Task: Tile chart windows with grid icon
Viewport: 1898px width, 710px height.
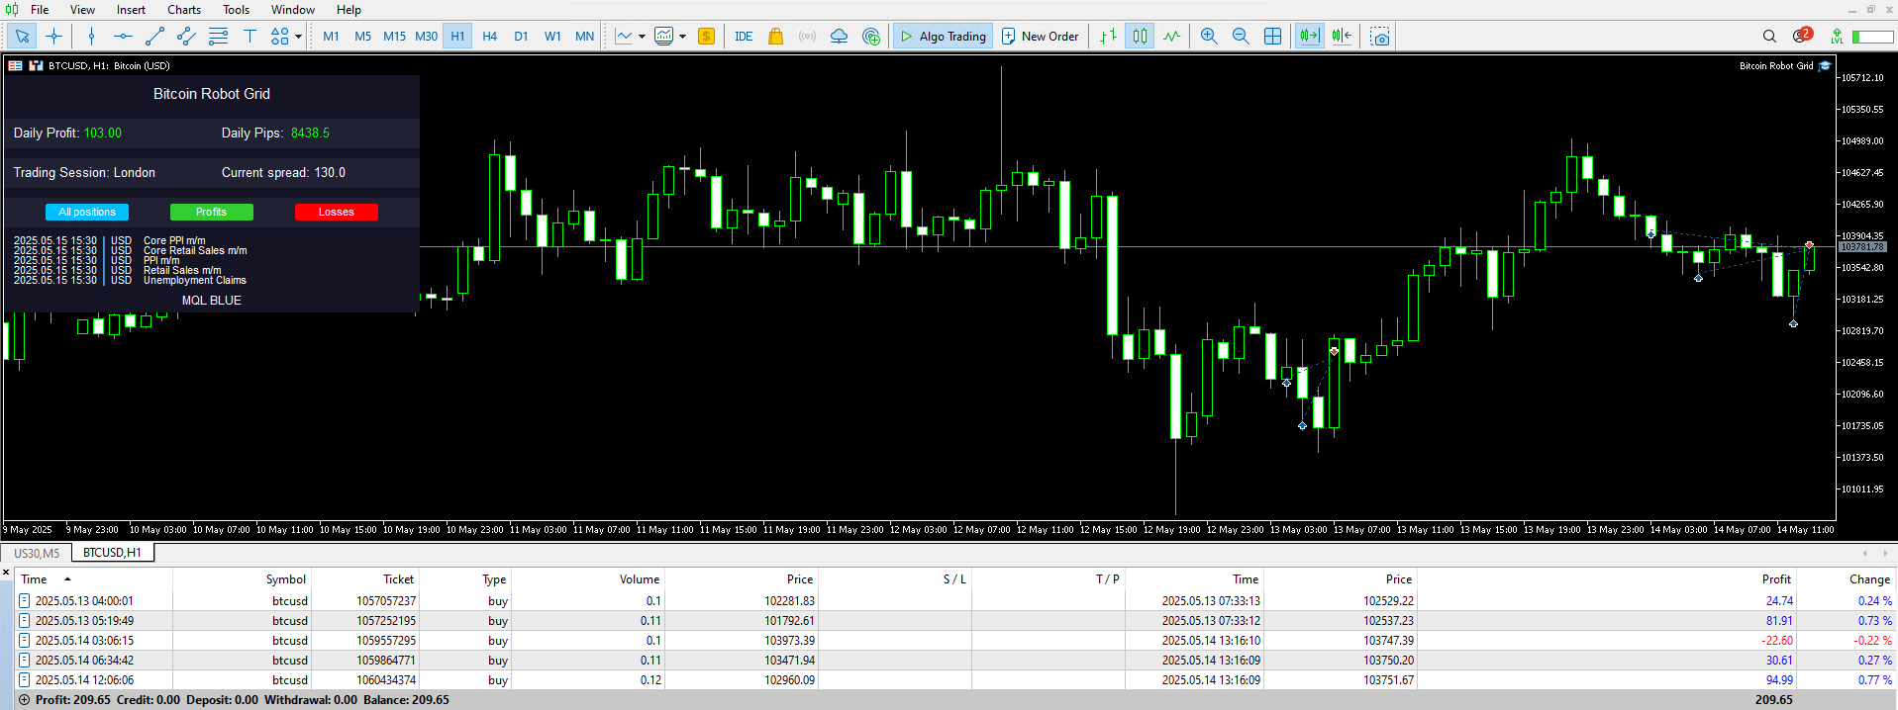Action: pyautogui.click(x=1273, y=37)
